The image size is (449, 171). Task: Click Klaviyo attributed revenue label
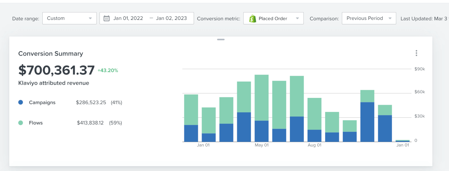tap(54, 83)
